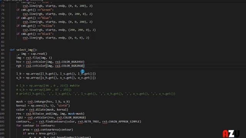Image resolution: width=246 pixels, height=138 pixels.
Task: Click the 'def select_img():' function definition
Action: pos(23,50)
